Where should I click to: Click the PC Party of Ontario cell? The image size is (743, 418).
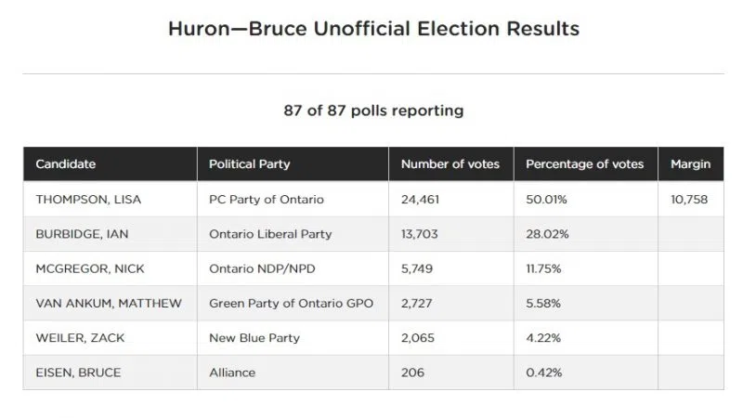pyautogui.click(x=267, y=200)
